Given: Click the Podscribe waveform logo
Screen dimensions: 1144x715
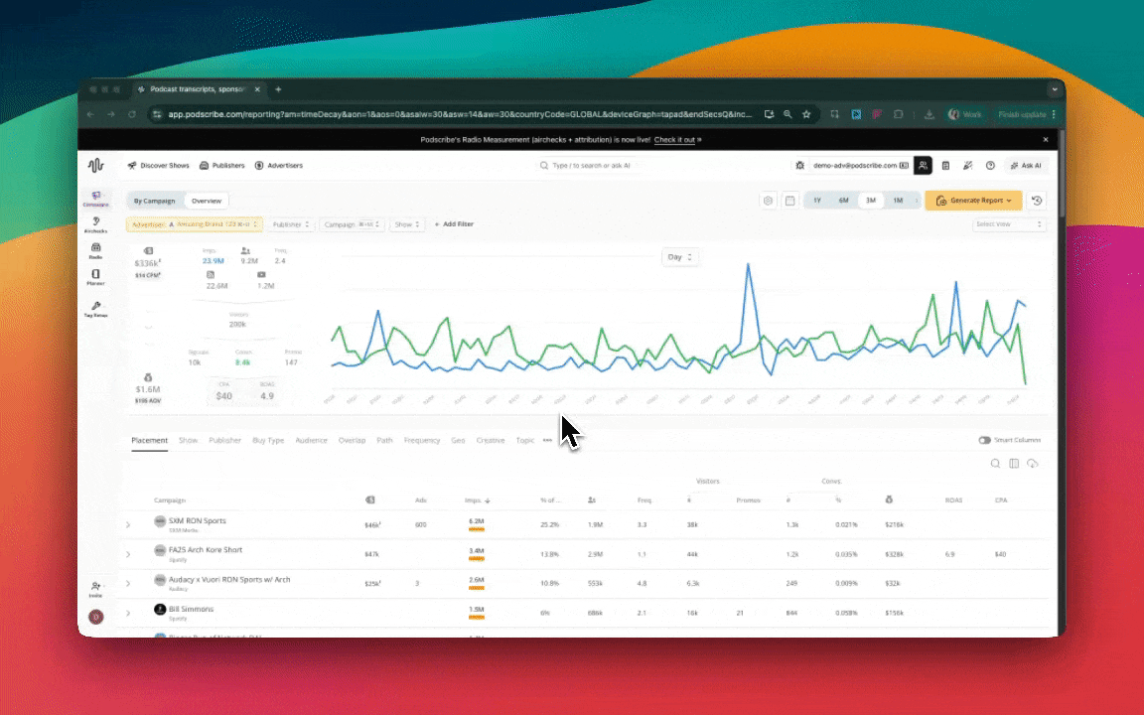Looking at the screenshot, I should pyautogui.click(x=95, y=166).
